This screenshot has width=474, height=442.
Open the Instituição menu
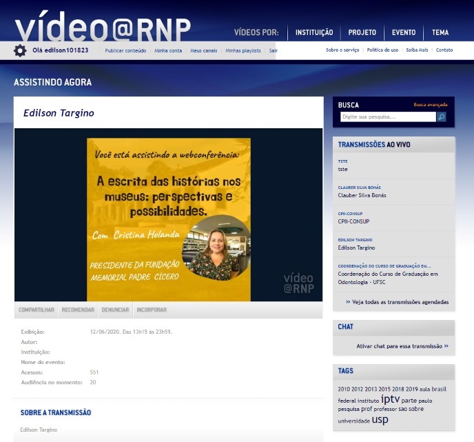coord(314,32)
